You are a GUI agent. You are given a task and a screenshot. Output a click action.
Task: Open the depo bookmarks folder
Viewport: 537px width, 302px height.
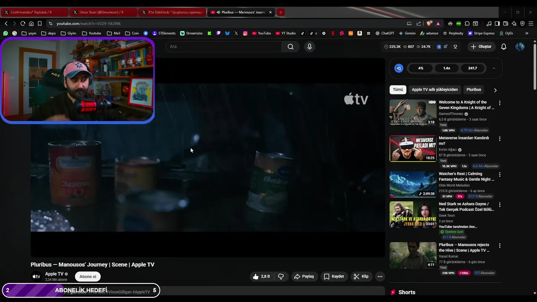(x=48, y=33)
